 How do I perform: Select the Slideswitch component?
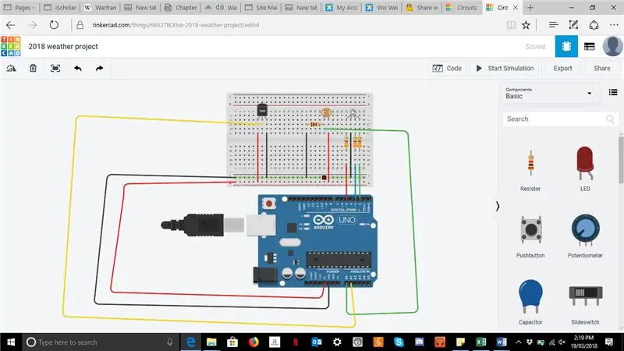click(x=585, y=304)
